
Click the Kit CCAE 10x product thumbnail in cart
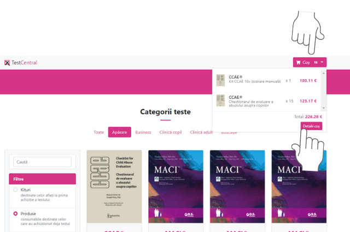pos(220,80)
